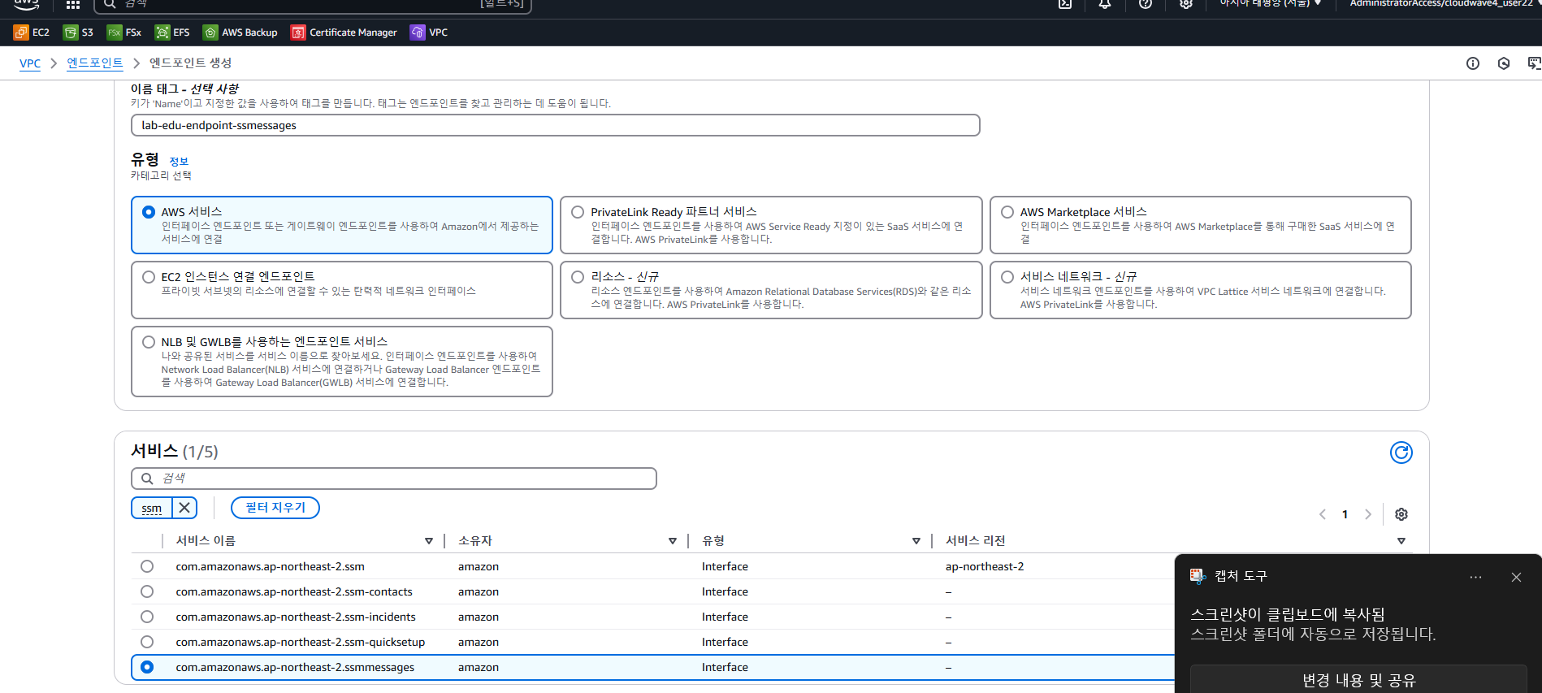The image size is (1542, 693).
Task: Click the capture tool app icon
Action: (1198, 576)
